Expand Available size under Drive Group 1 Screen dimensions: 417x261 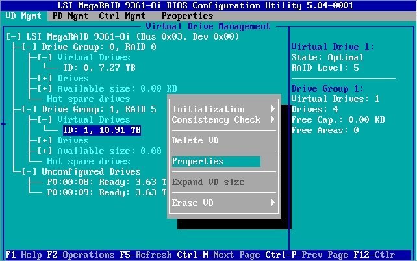[x=45, y=151]
